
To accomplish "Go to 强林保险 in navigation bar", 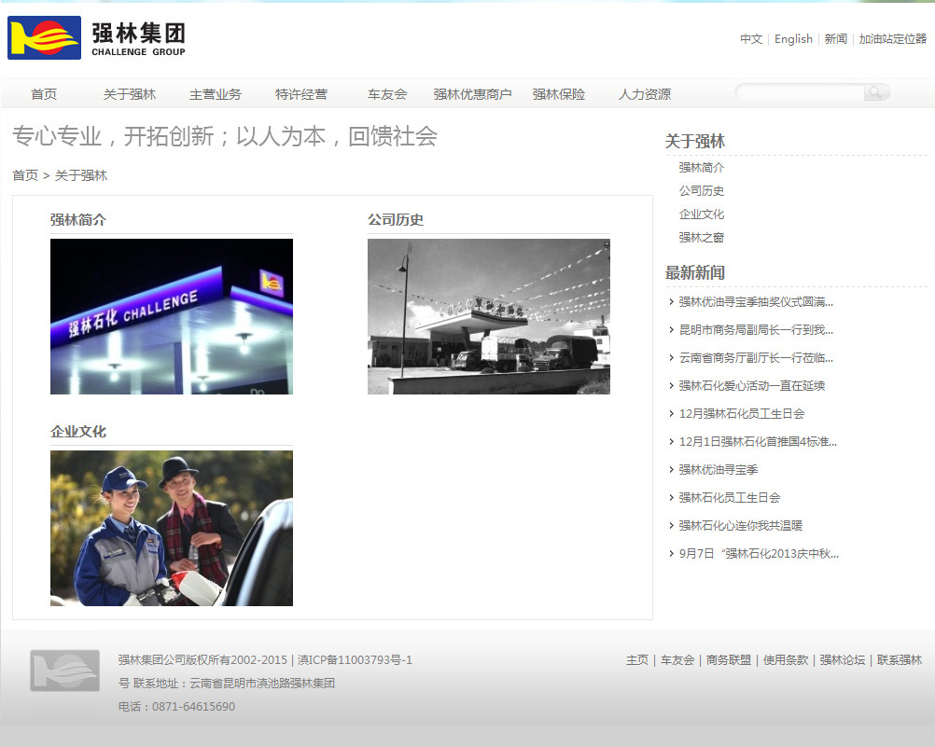I will [559, 94].
